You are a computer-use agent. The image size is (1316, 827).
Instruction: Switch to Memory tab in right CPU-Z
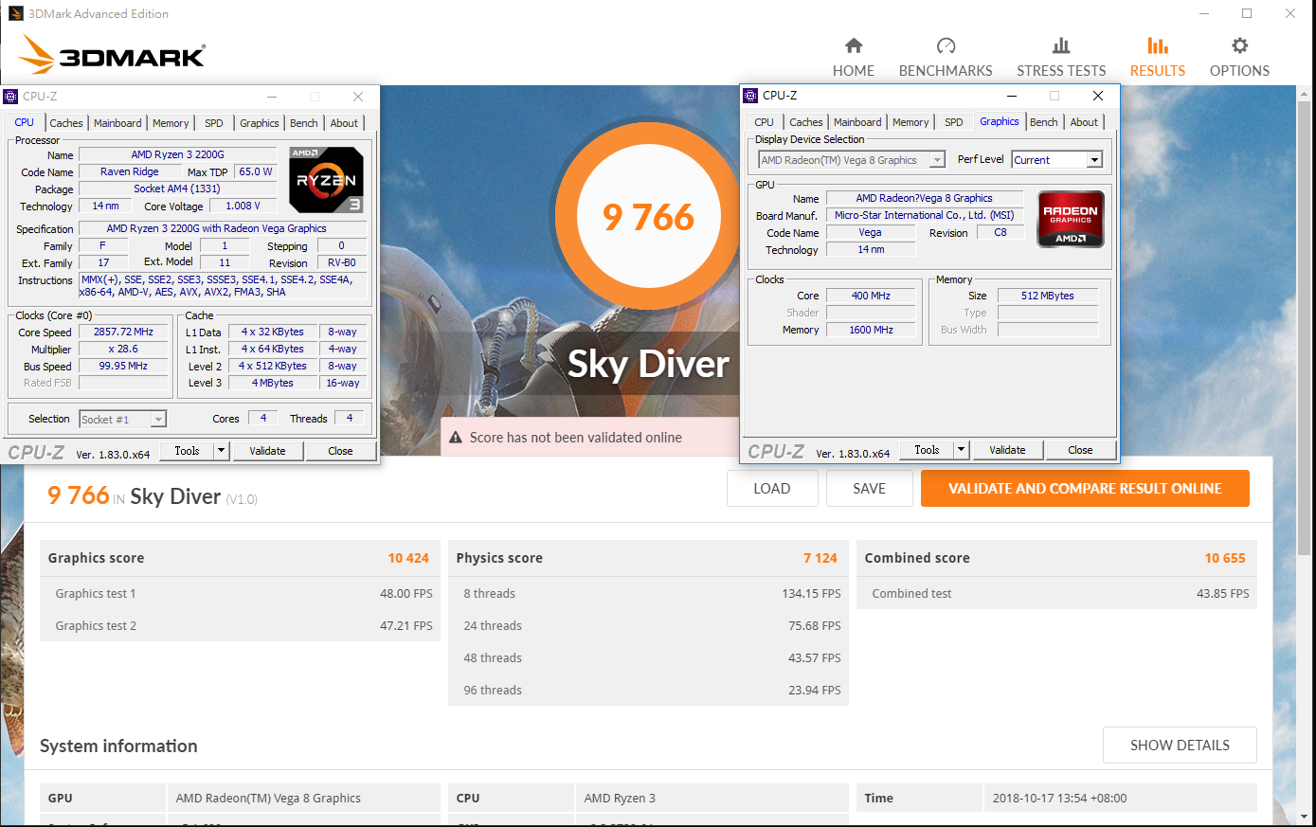click(910, 122)
